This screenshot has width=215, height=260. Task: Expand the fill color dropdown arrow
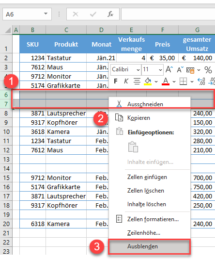[156, 81]
